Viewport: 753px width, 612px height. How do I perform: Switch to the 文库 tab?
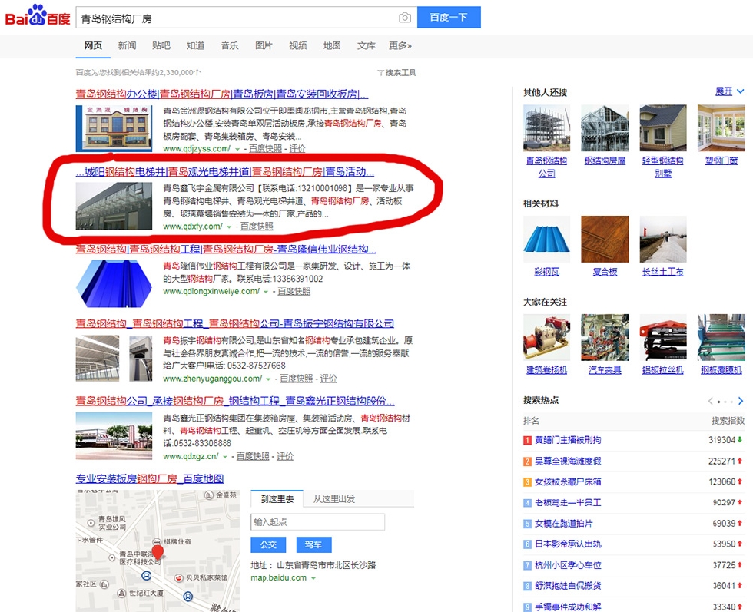coord(366,45)
